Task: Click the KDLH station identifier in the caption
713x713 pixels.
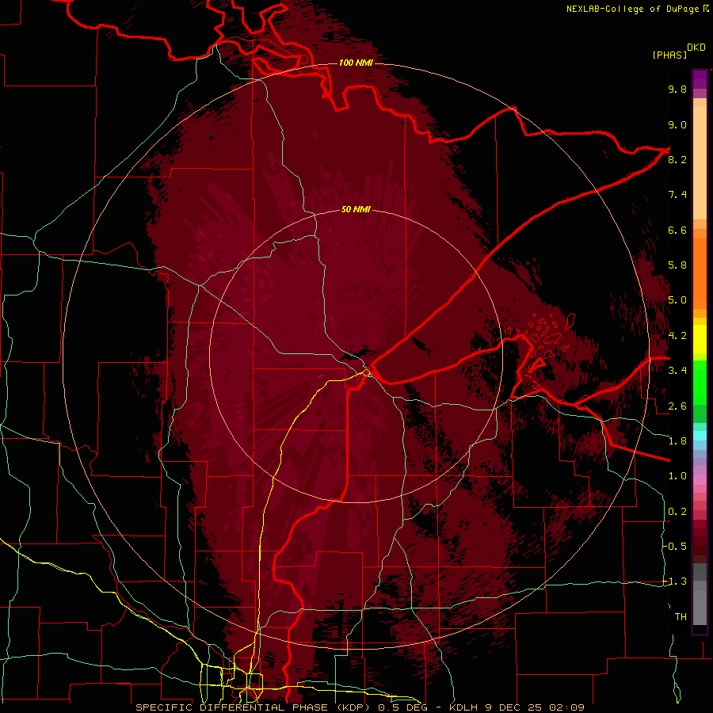Action: click(465, 707)
